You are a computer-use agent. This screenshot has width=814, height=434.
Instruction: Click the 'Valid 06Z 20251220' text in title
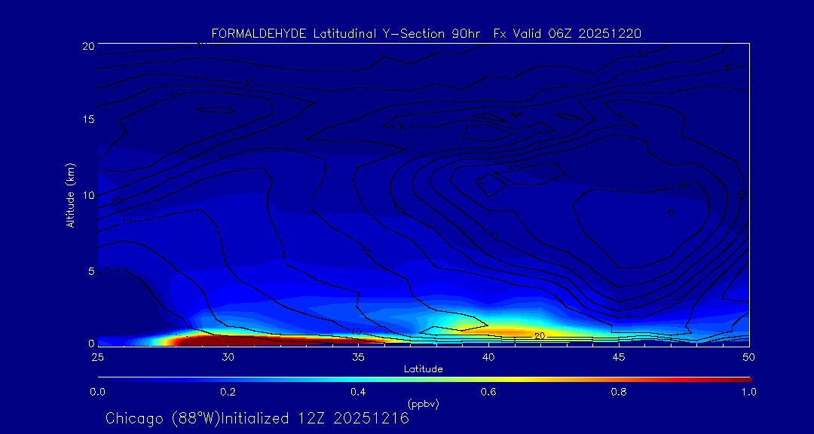(x=577, y=33)
